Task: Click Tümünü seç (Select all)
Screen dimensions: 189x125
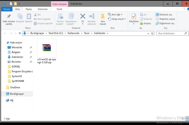Action: pyautogui.click(x=164, y=15)
